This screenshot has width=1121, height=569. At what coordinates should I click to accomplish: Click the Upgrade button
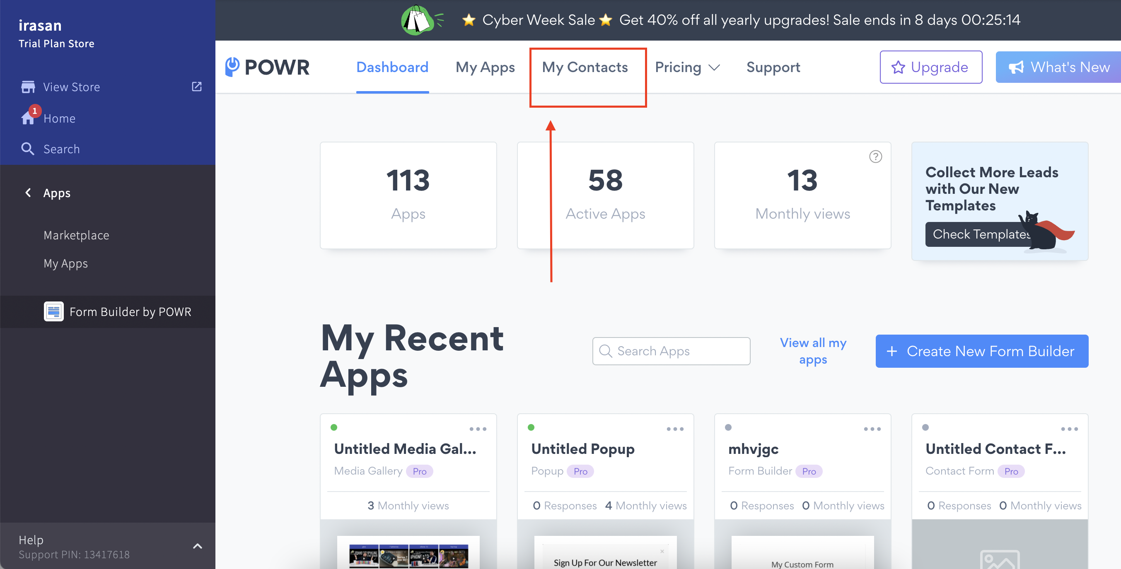click(931, 67)
